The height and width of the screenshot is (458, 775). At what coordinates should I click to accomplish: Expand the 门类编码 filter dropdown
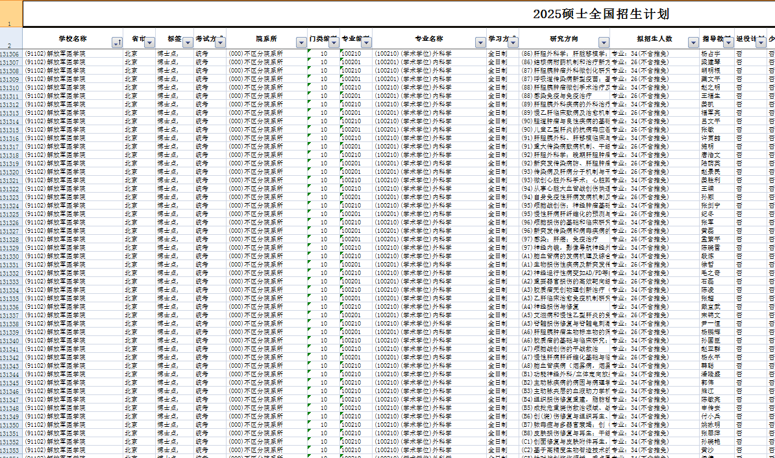tap(333, 42)
